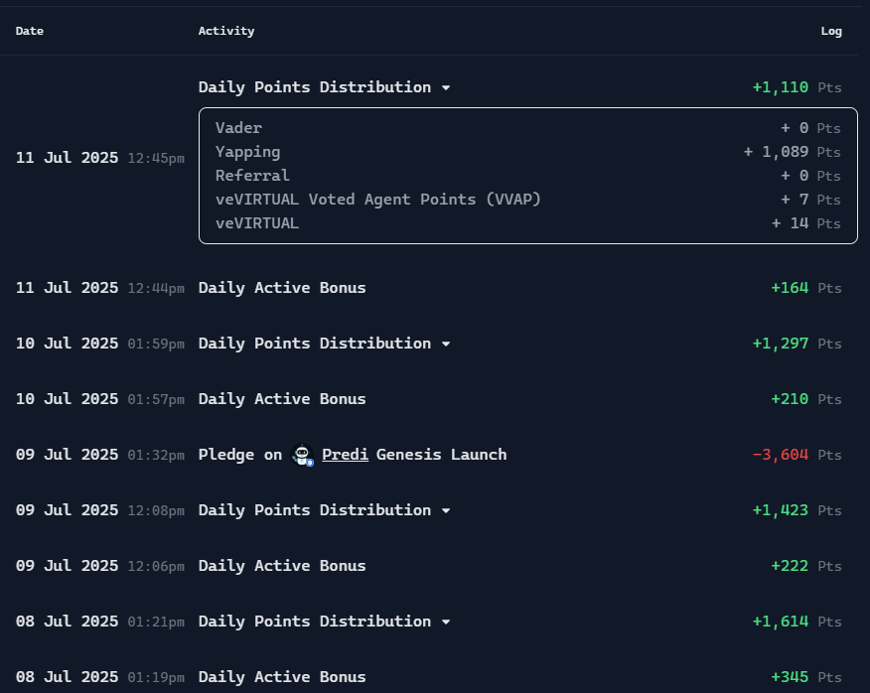The image size is (870, 693).
Task: Expand the 09 Jul Daily Points Distribution breakdown
Action: tap(445, 510)
